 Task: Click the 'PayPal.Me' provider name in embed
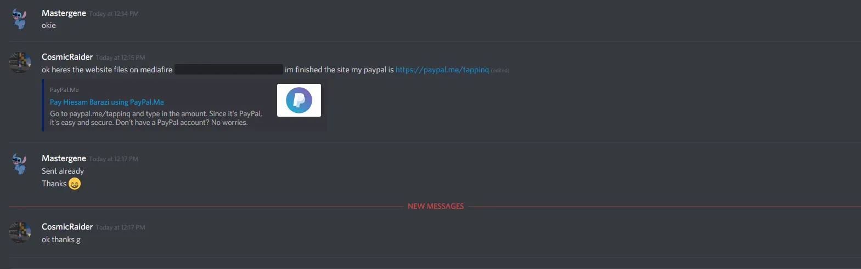(64, 90)
